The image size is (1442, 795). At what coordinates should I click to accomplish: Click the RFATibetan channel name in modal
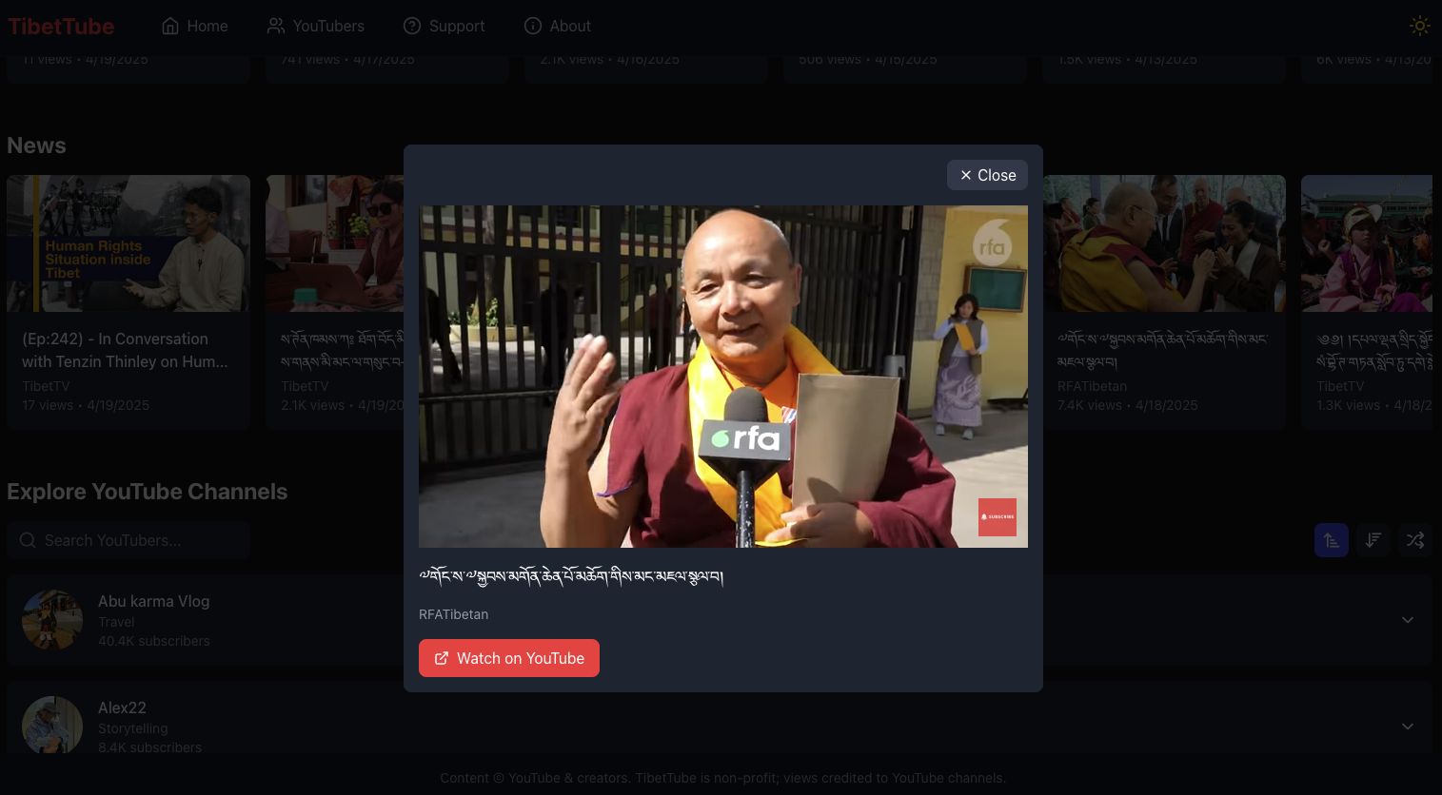453,614
